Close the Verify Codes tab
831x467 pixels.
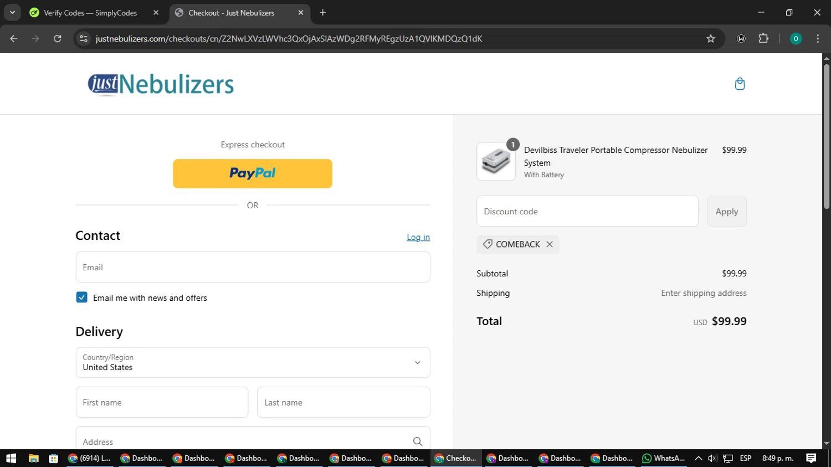pyautogui.click(x=156, y=13)
